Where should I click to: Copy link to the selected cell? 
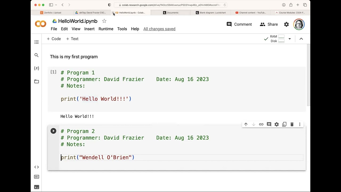click(261, 125)
